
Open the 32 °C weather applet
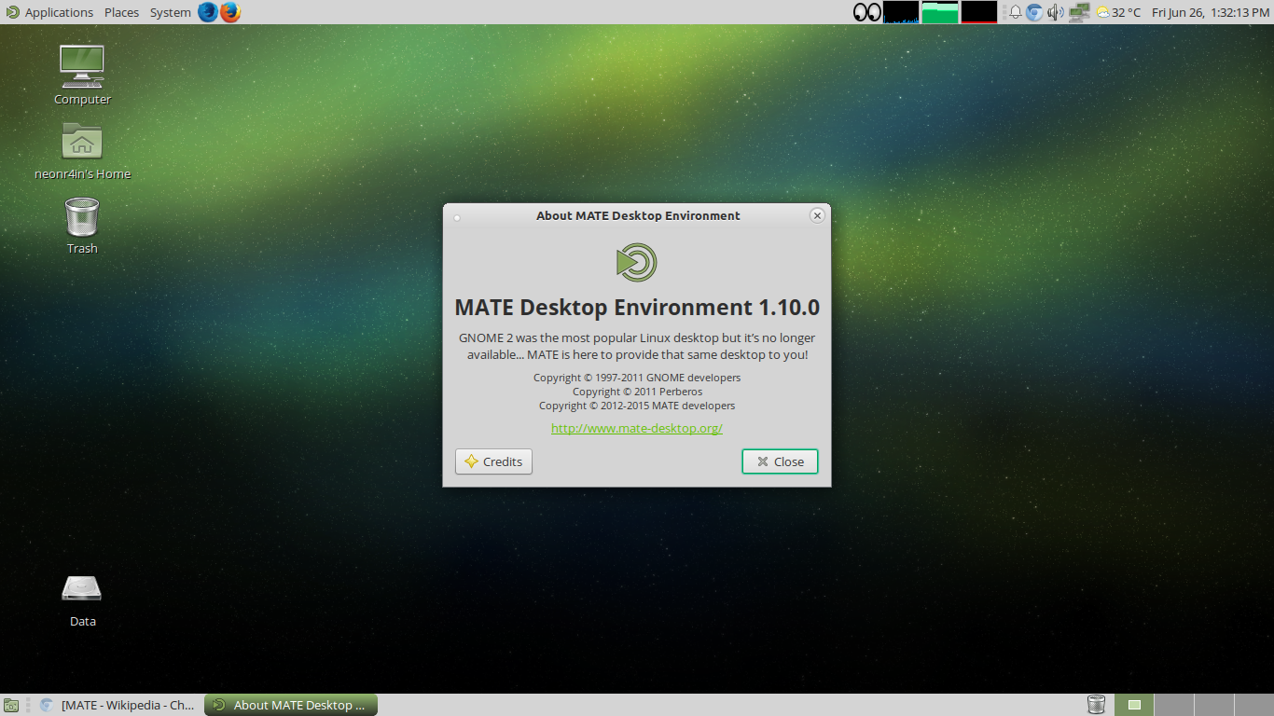(x=1118, y=12)
